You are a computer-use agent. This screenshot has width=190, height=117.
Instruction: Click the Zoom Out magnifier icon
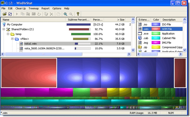[x=71, y=14]
